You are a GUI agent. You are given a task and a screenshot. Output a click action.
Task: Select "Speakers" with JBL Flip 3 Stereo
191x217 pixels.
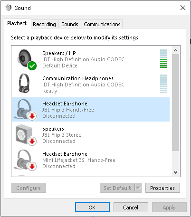click(x=53, y=129)
